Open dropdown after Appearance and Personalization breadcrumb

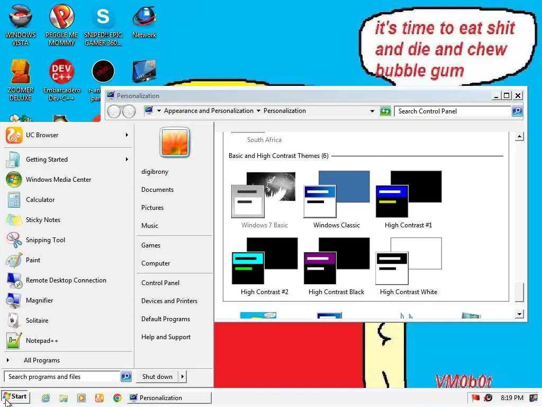pyautogui.click(x=258, y=111)
